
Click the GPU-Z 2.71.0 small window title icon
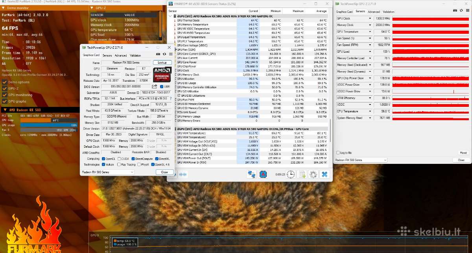(84, 47)
